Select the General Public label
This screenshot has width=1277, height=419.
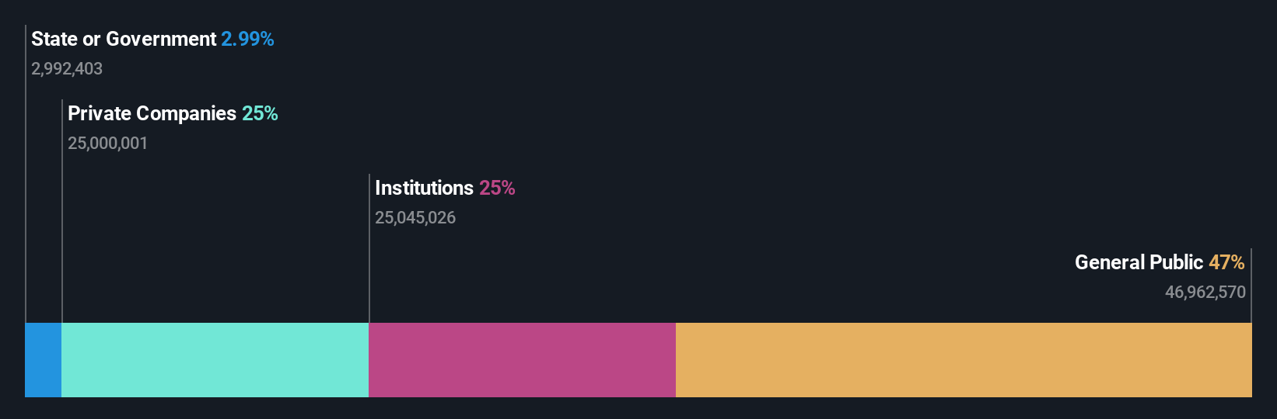pos(1139,262)
